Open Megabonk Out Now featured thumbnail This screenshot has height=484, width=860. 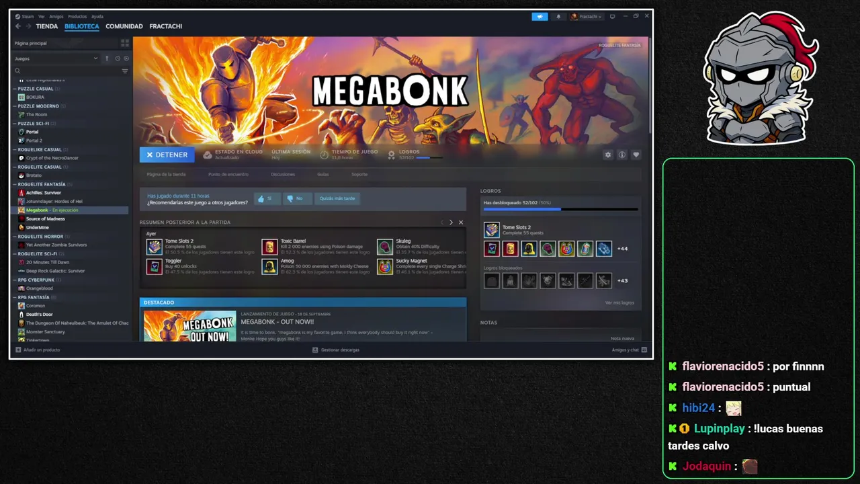click(x=189, y=327)
